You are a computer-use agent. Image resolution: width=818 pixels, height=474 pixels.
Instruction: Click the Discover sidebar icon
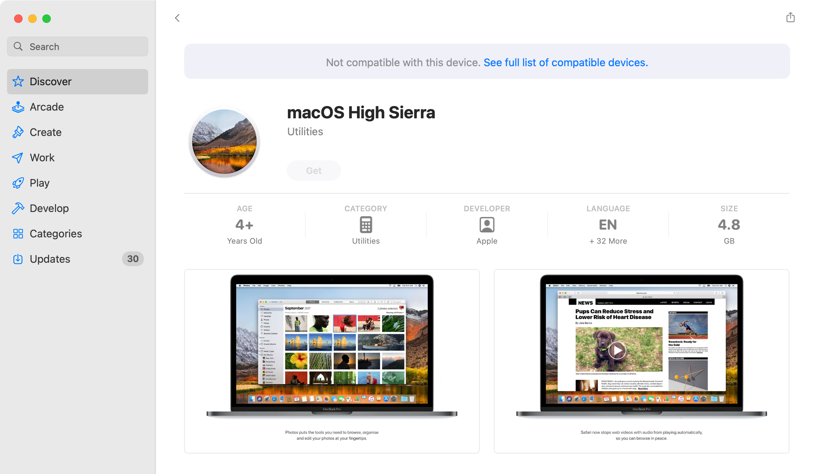18,81
